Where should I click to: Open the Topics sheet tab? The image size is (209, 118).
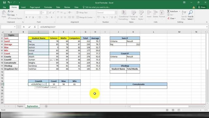pyautogui.click(x=20, y=106)
